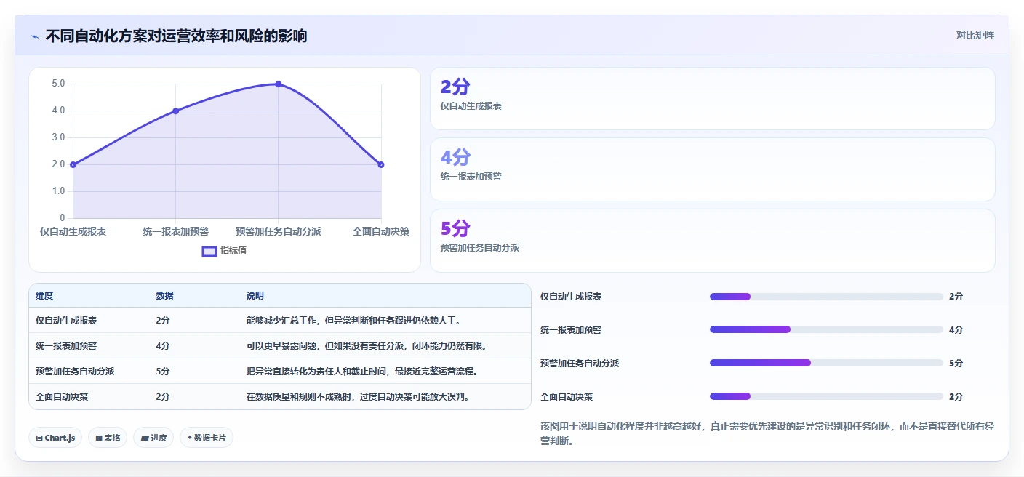Click the 全面自动决策 cell in the table
1024x477 pixels.
point(62,397)
